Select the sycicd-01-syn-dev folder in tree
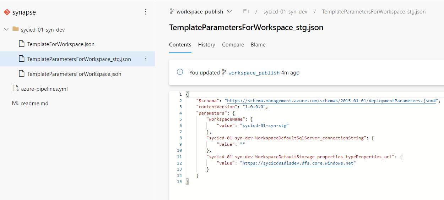The height and width of the screenshot is (200, 444). [43, 30]
